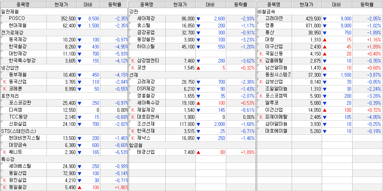
Task: Select the 풍산 stock name
Action: tap(270, 33)
